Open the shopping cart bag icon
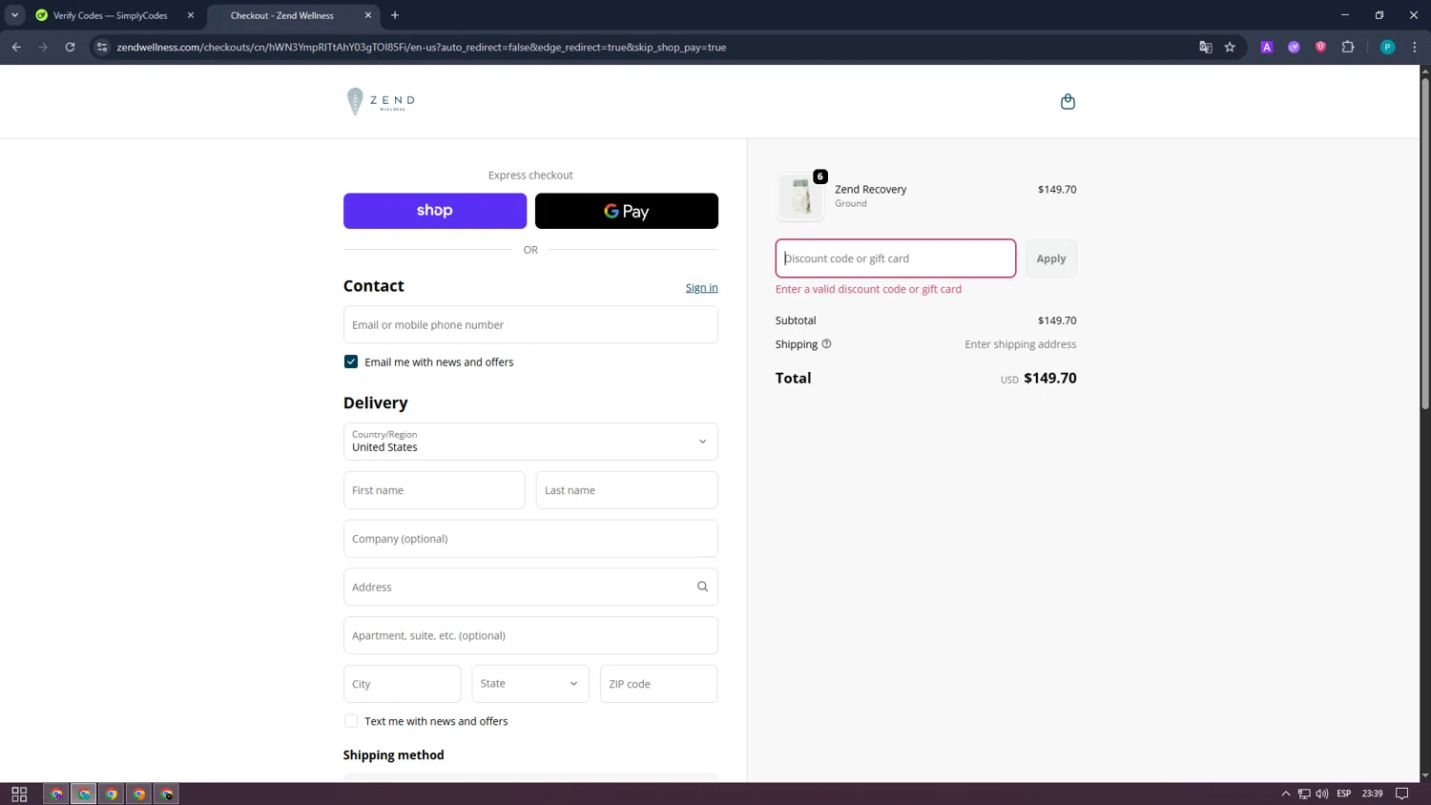 point(1068,101)
